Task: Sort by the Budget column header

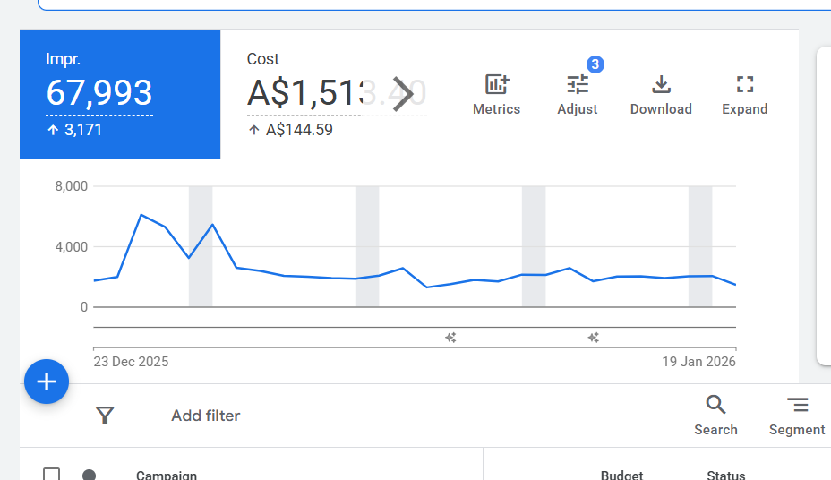Action: point(621,475)
